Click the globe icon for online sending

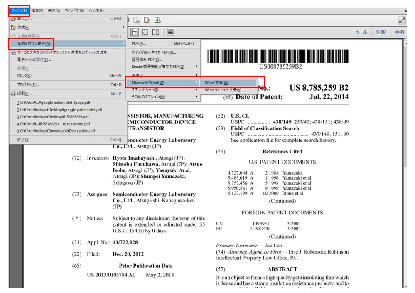[x=13, y=52]
